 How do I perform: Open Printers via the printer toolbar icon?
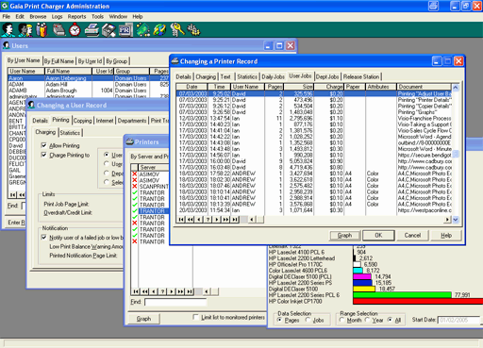92,30
